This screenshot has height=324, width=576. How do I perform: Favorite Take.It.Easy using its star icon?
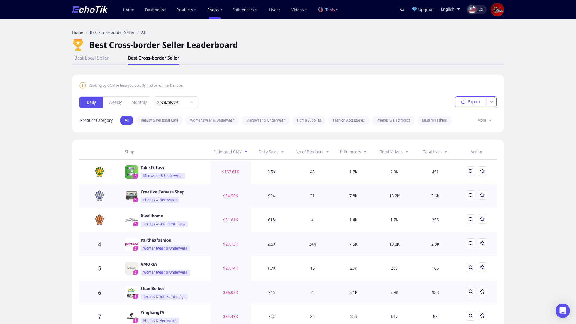point(482,171)
